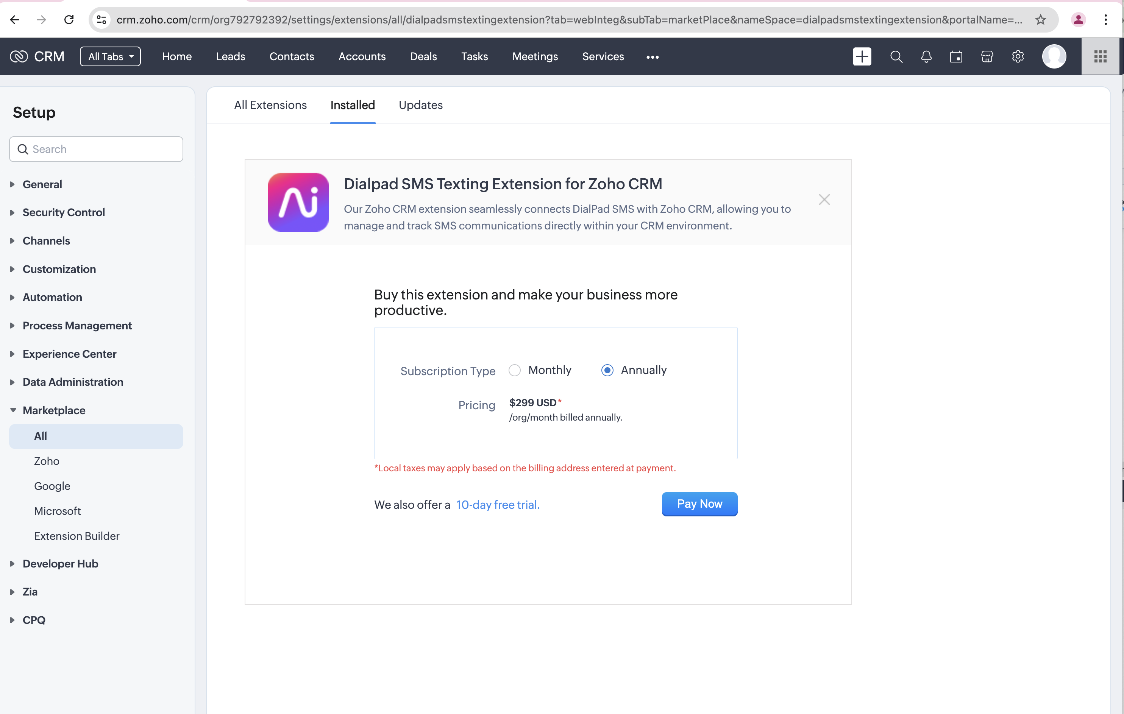Select All under Marketplace
Screen dimensions: 1124x714
pos(96,437)
